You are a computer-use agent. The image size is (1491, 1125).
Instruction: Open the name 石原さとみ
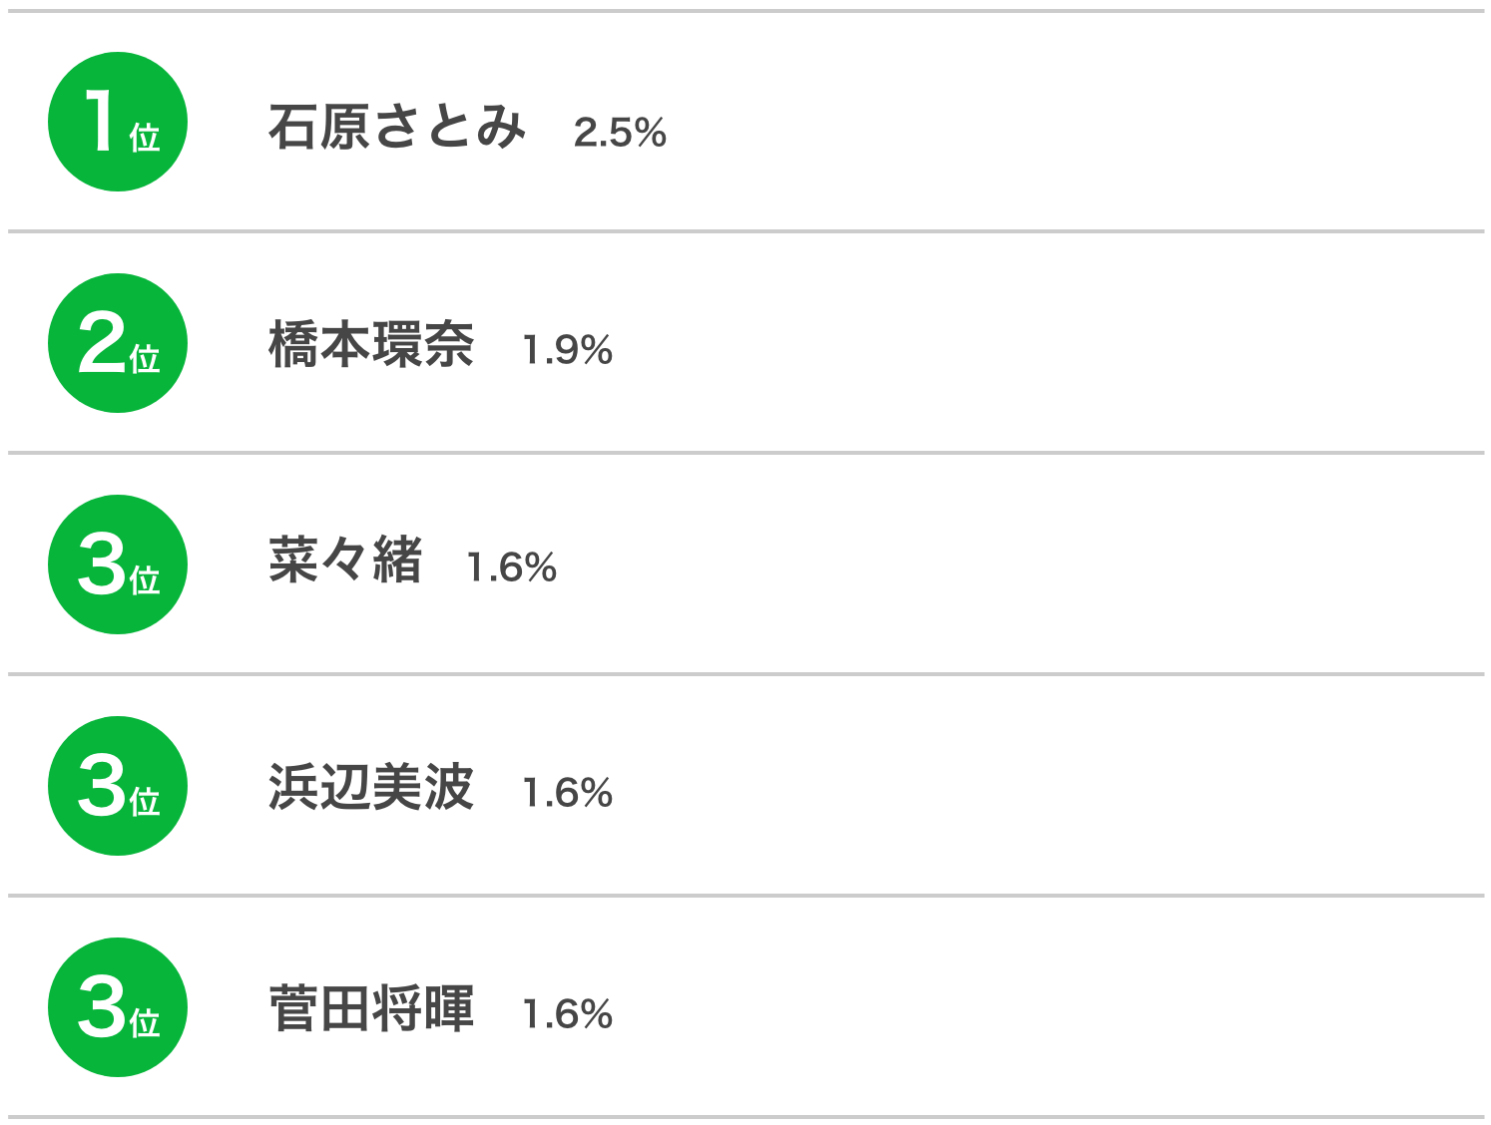coord(397,127)
